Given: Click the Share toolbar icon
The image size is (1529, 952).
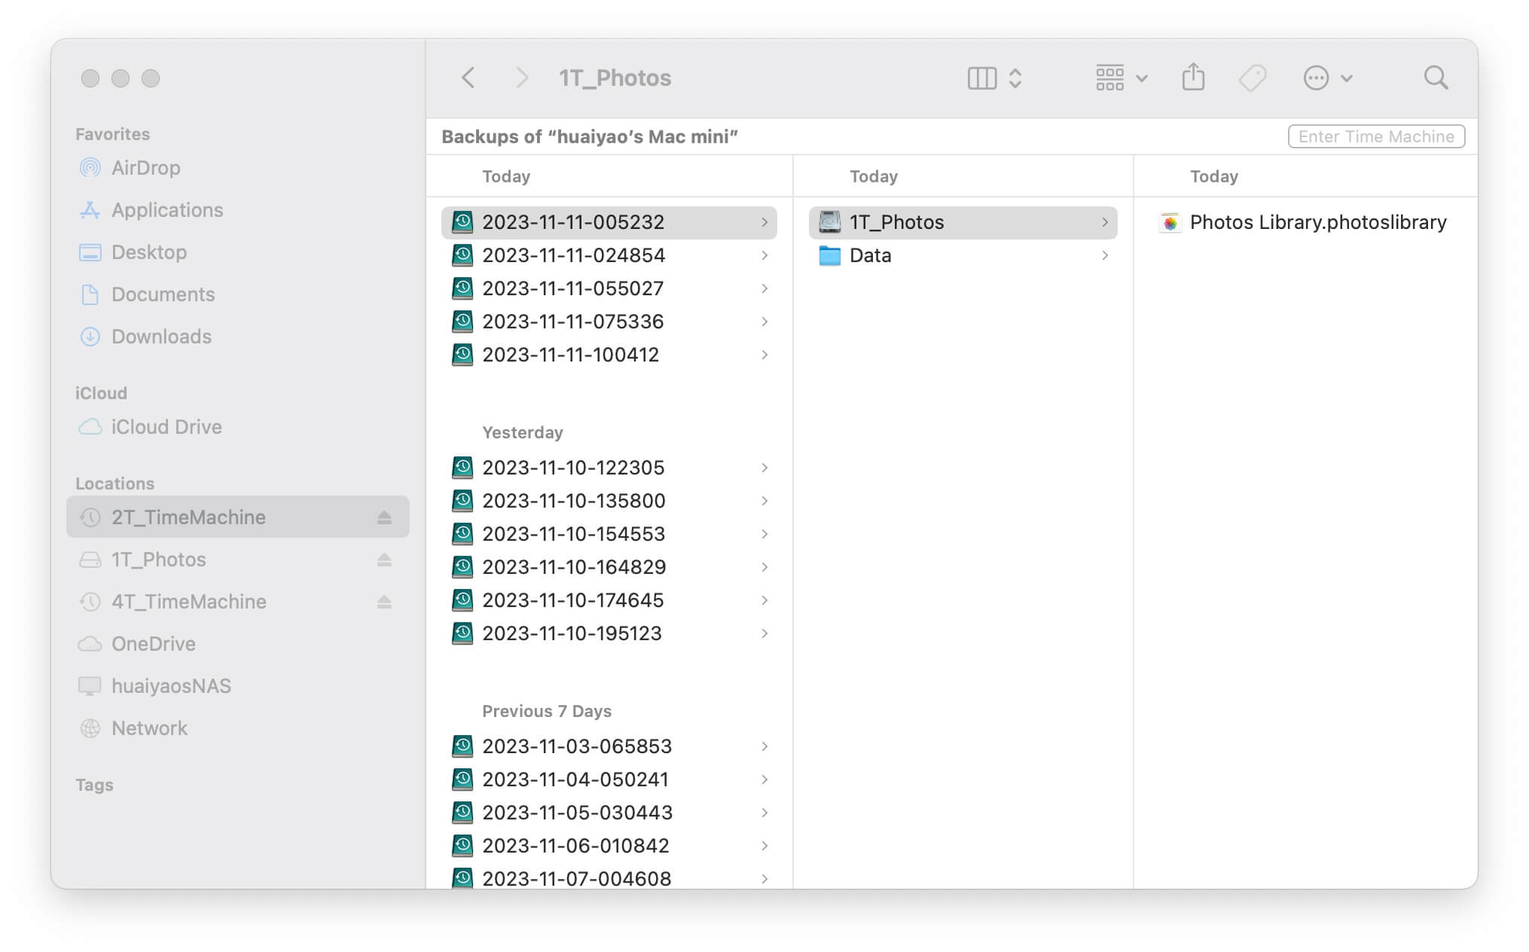Looking at the screenshot, I should (x=1193, y=77).
